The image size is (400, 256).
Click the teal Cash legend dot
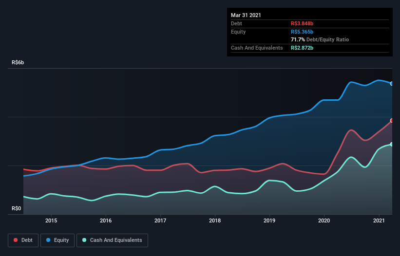pyautogui.click(x=84, y=240)
